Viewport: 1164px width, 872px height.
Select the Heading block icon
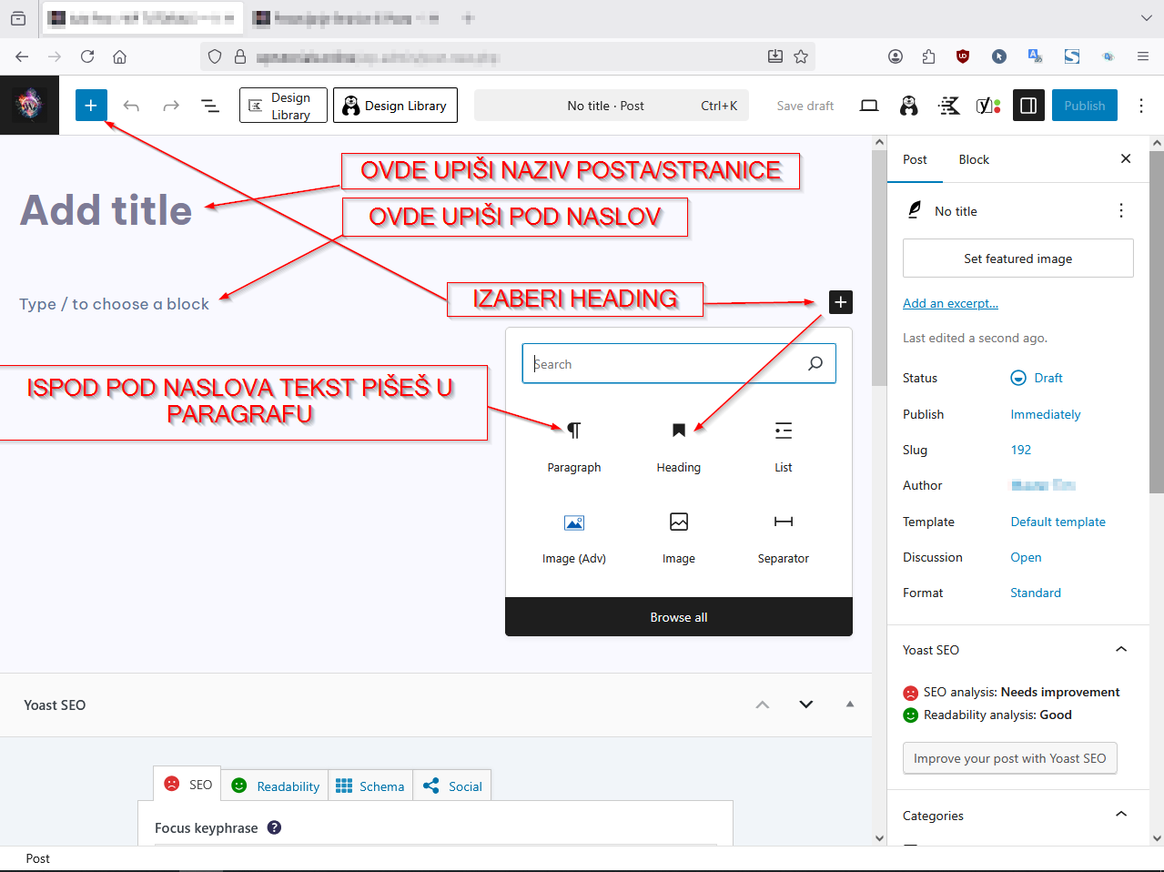pos(678,431)
